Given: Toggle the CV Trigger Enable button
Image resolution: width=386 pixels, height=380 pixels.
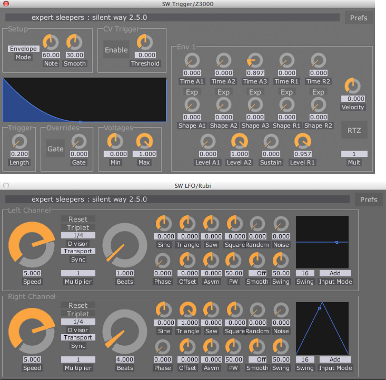Looking at the screenshot, I should tap(116, 50).
